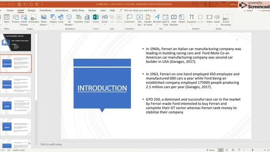Customize Quick Access Toolbar dropdown

(42, 4)
